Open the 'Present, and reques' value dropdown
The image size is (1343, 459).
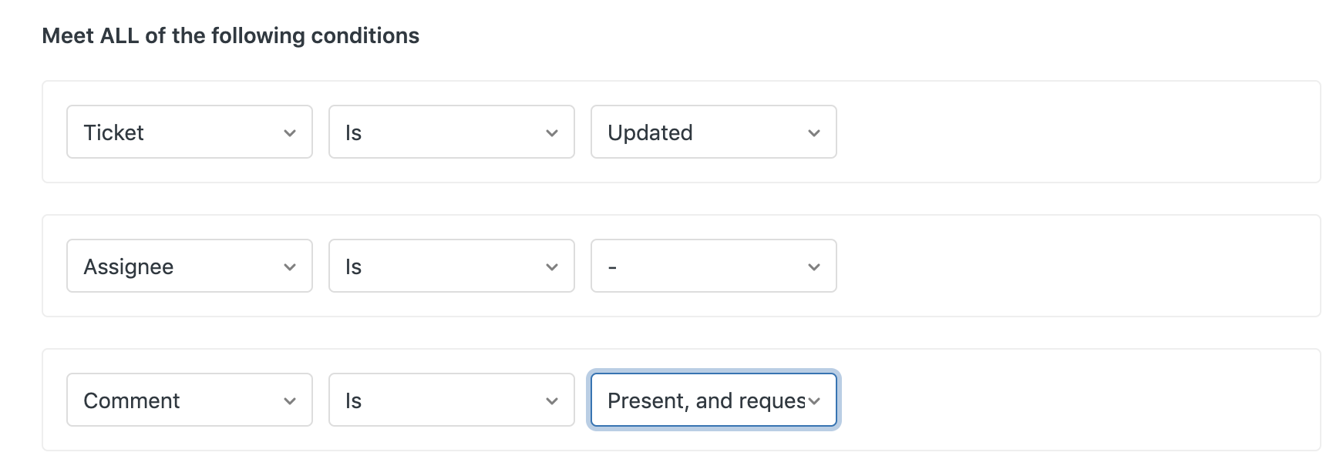tap(705, 400)
